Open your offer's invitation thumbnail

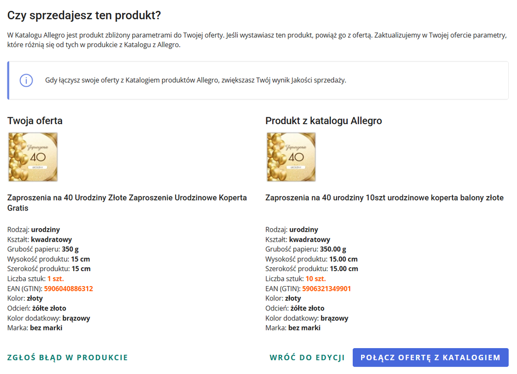pyautogui.click(x=33, y=157)
